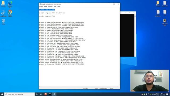Select the Tutoriais folder on right side
Viewport: 170px width, 96px height.
(158, 4)
